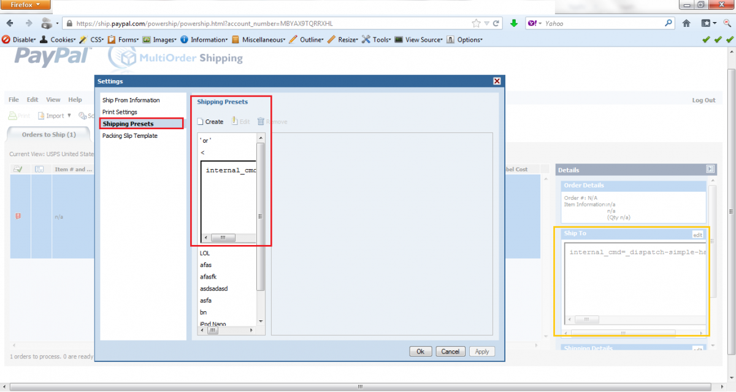Click the Cancel button in Settings

(450, 352)
